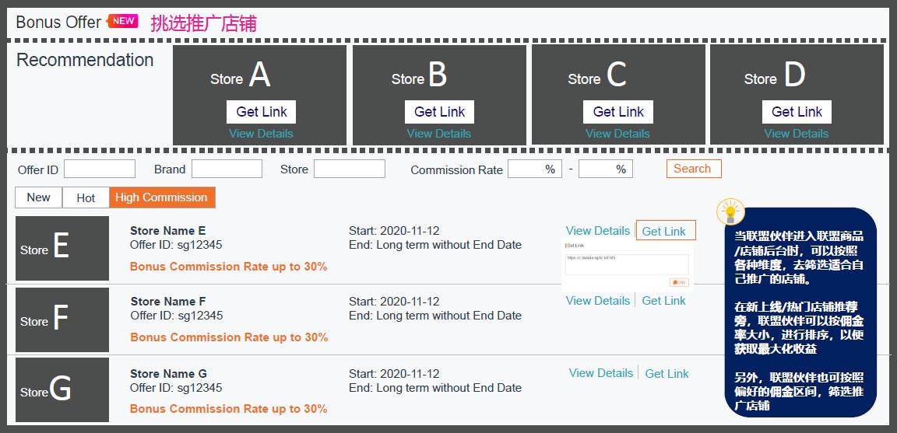
Task: Click the orange Search button
Action: click(693, 169)
